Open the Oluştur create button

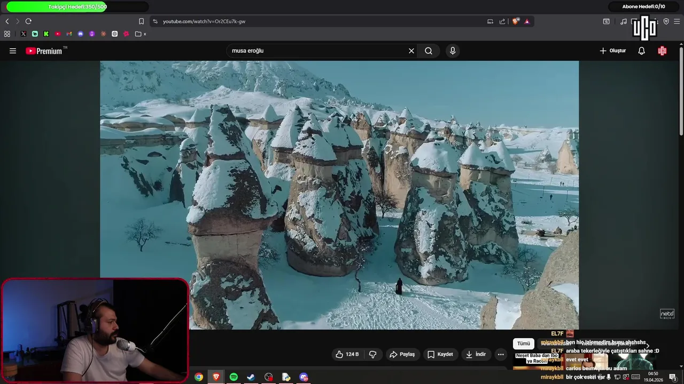[x=612, y=51]
